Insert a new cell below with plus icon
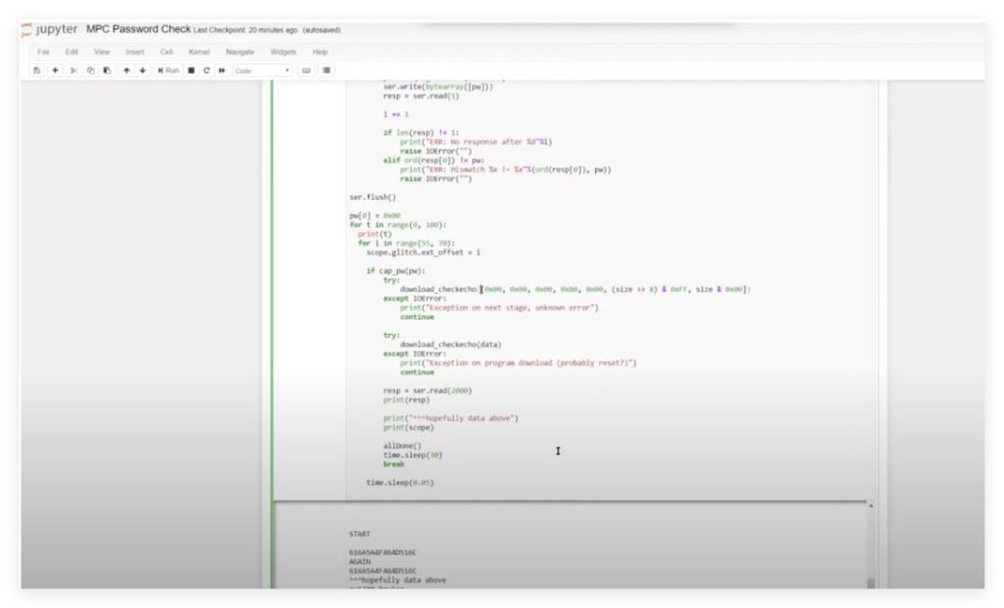1004x608 pixels. click(x=56, y=71)
